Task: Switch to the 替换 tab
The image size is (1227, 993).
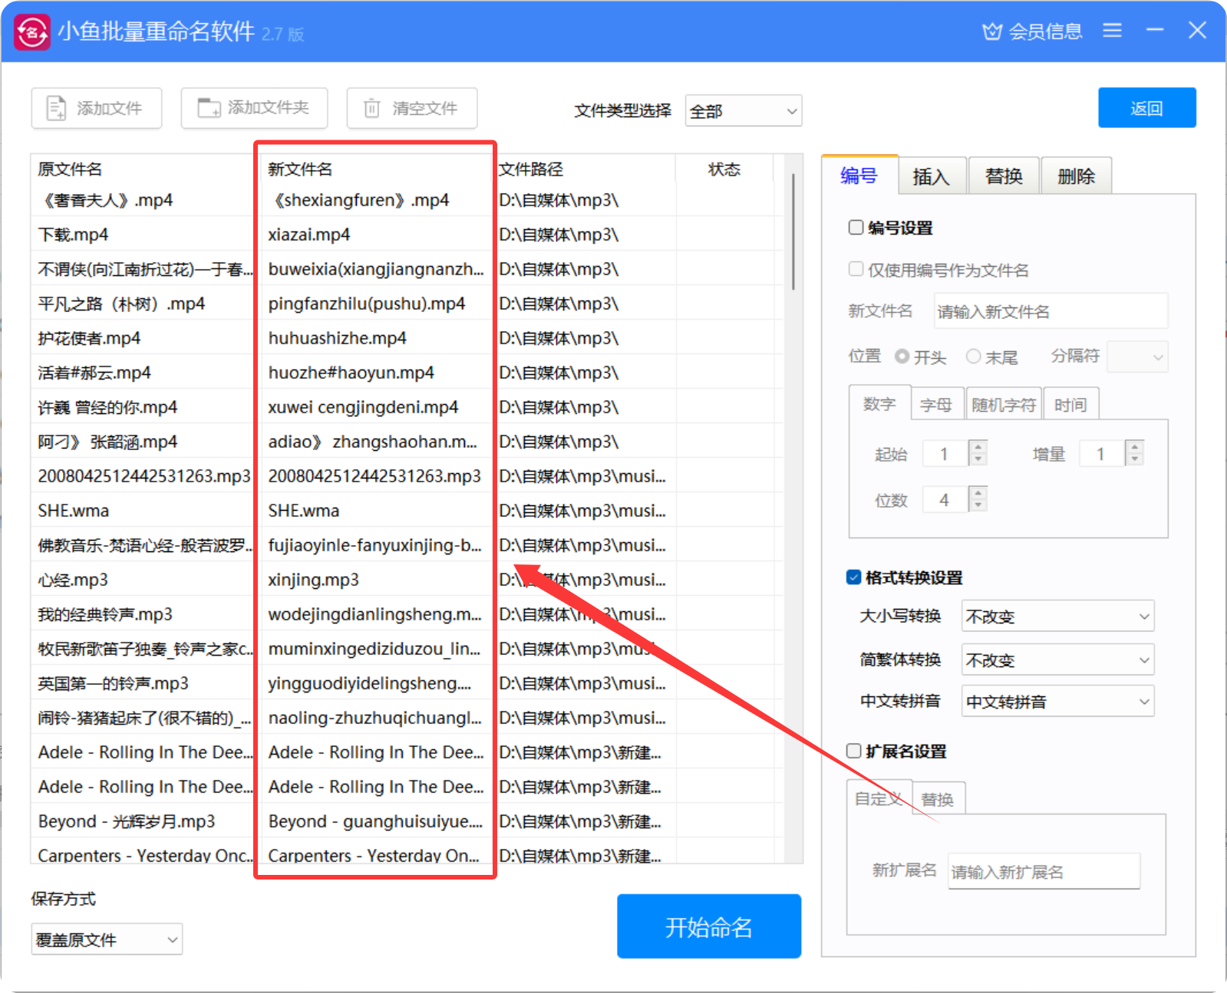Action: tap(1004, 176)
